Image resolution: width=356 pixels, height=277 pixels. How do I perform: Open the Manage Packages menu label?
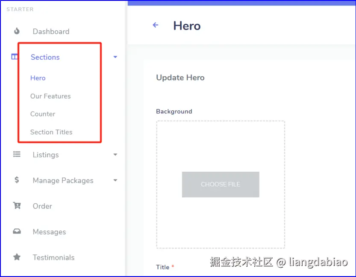point(63,180)
